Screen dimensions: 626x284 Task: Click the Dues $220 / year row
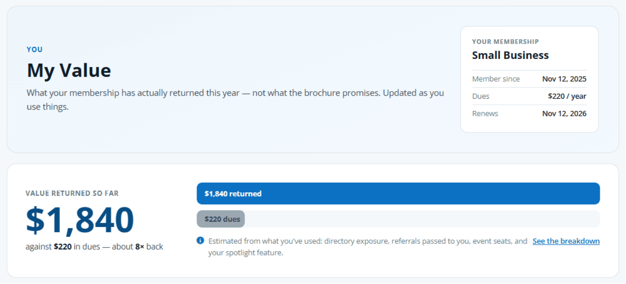tap(529, 96)
